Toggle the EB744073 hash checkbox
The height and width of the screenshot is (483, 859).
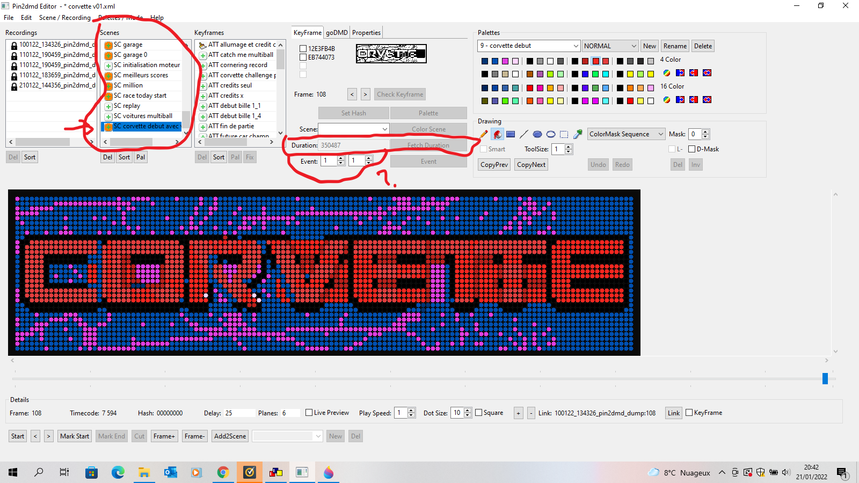303,57
